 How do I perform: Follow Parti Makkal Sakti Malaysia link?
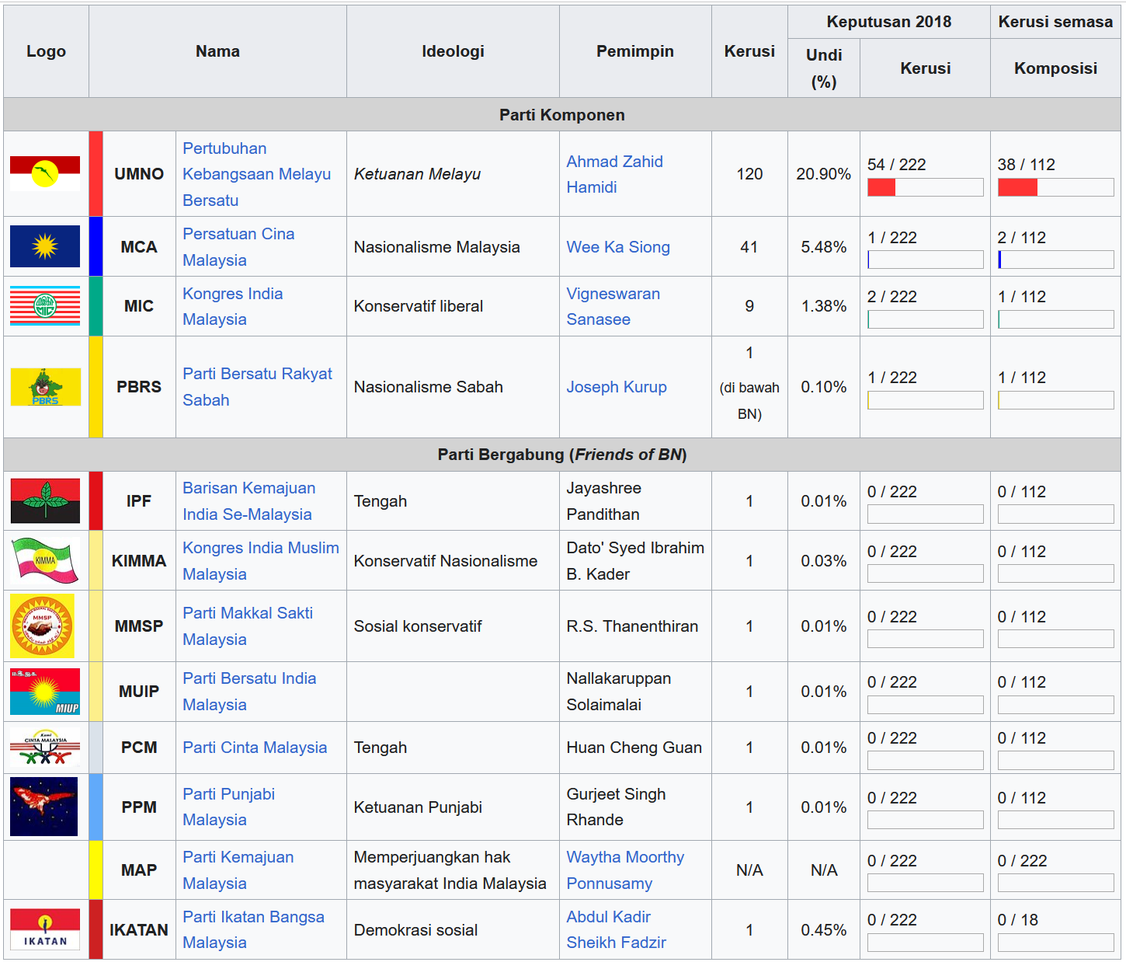(x=248, y=626)
